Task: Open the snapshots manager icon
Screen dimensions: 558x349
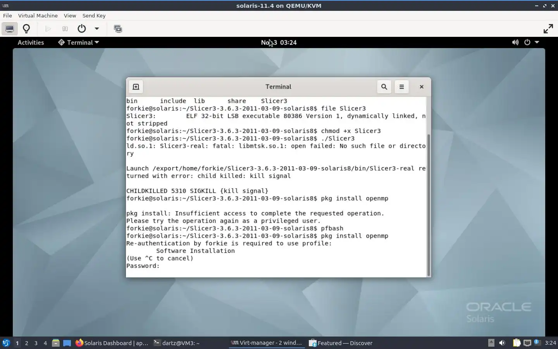Action: tap(118, 29)
